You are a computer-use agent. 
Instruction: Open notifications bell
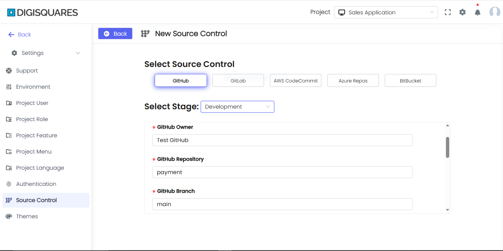pyautogui.click(x=478, y=13)
